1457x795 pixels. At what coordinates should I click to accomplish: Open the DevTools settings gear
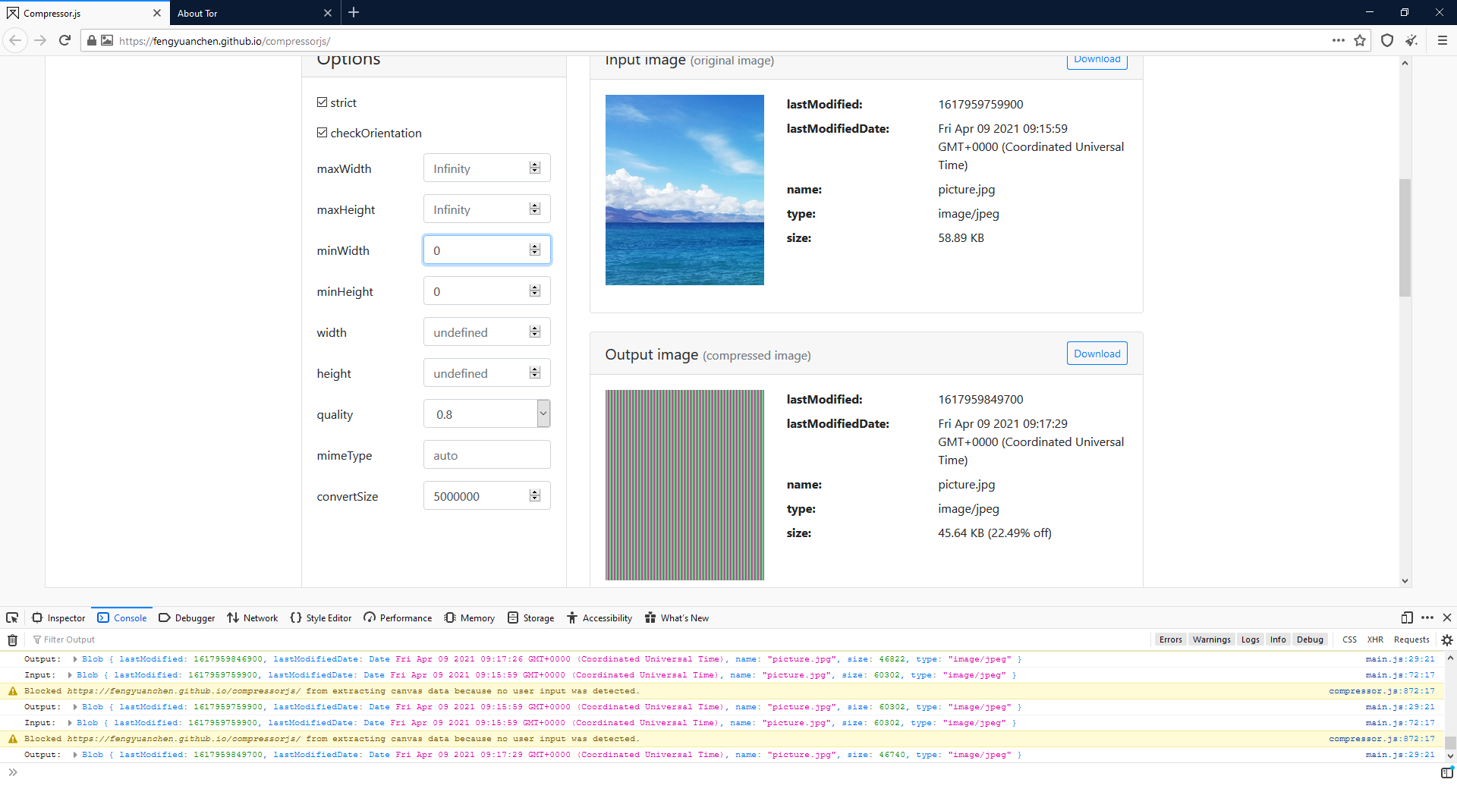[1448, 639]
